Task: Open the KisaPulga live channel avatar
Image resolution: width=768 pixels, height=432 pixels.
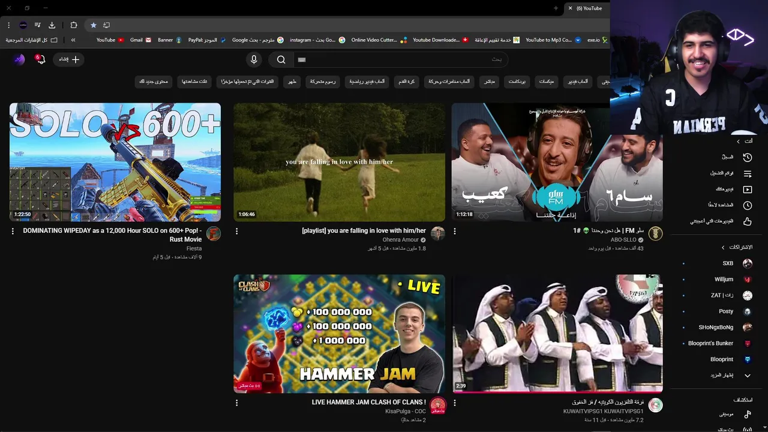Action: click(438, 405)
